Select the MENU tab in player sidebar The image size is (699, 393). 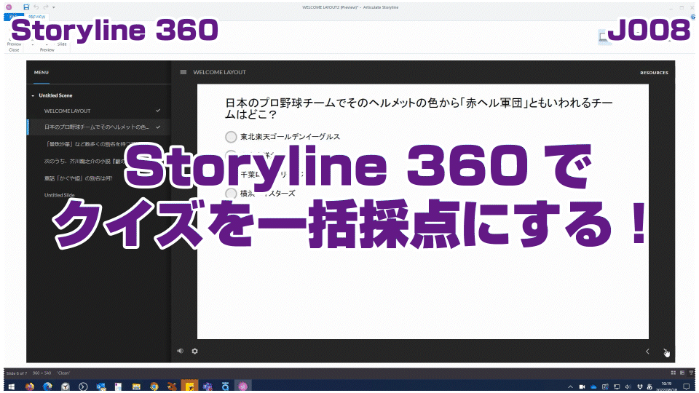42,72
